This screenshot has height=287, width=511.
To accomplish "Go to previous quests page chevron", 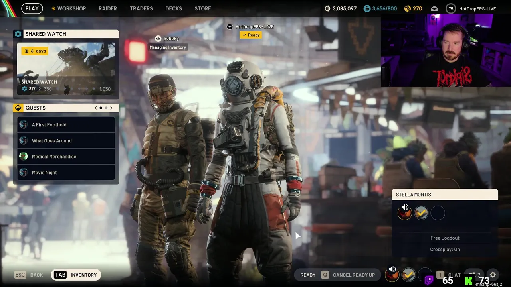I will 96,108.
